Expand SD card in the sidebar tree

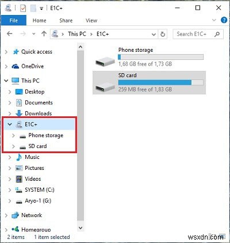point(13,146)
